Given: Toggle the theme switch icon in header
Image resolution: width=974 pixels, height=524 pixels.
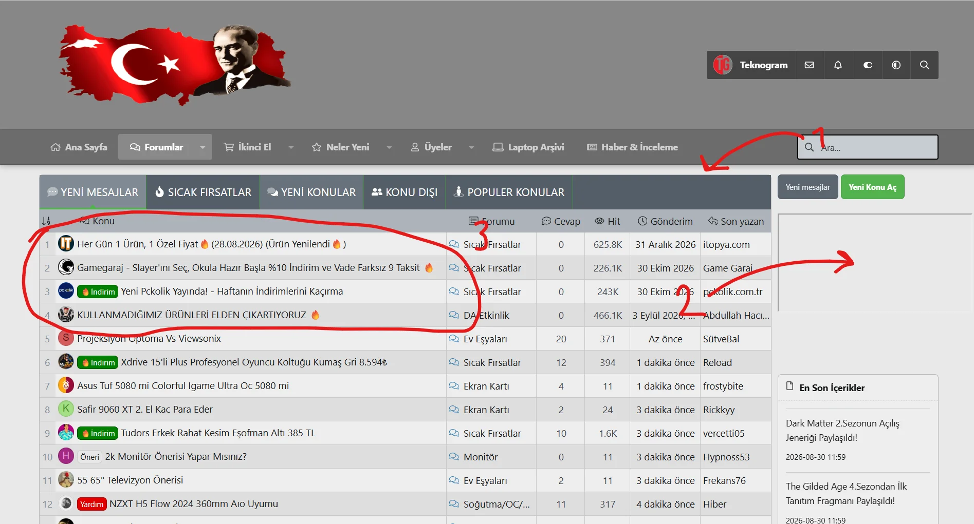Looking at the screenshot, I should click(x=868, y=65).
